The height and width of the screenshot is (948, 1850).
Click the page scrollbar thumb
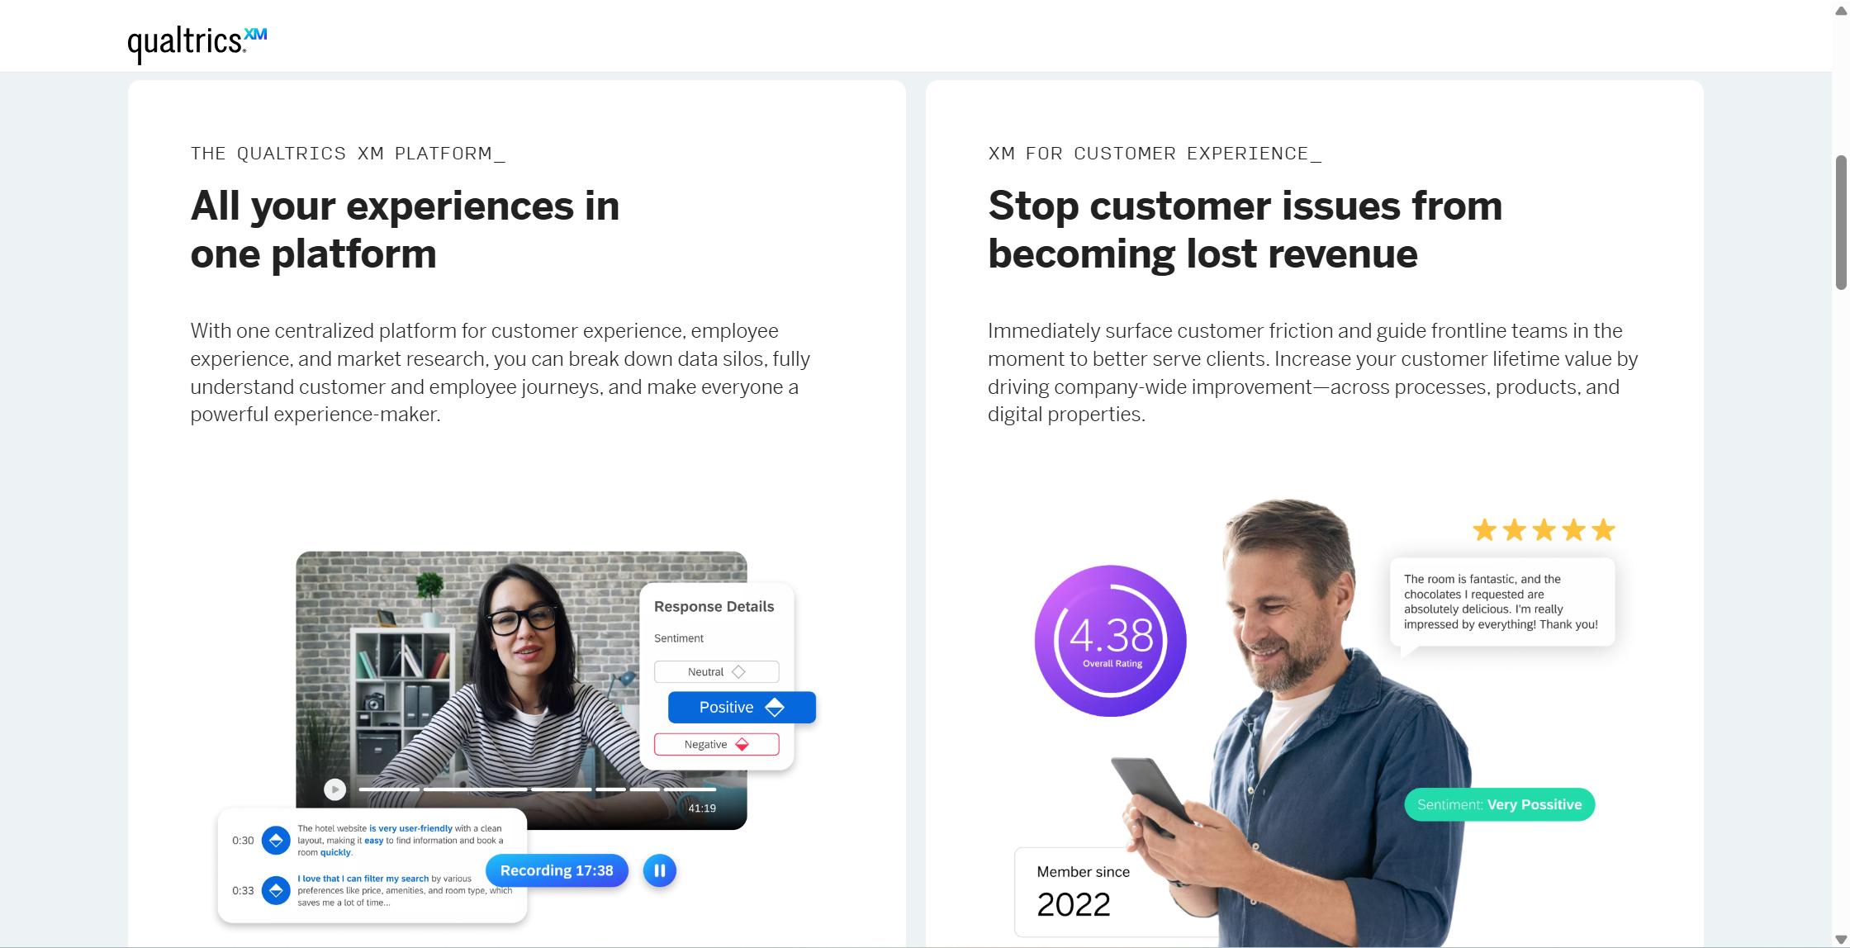pos(1841,222)
